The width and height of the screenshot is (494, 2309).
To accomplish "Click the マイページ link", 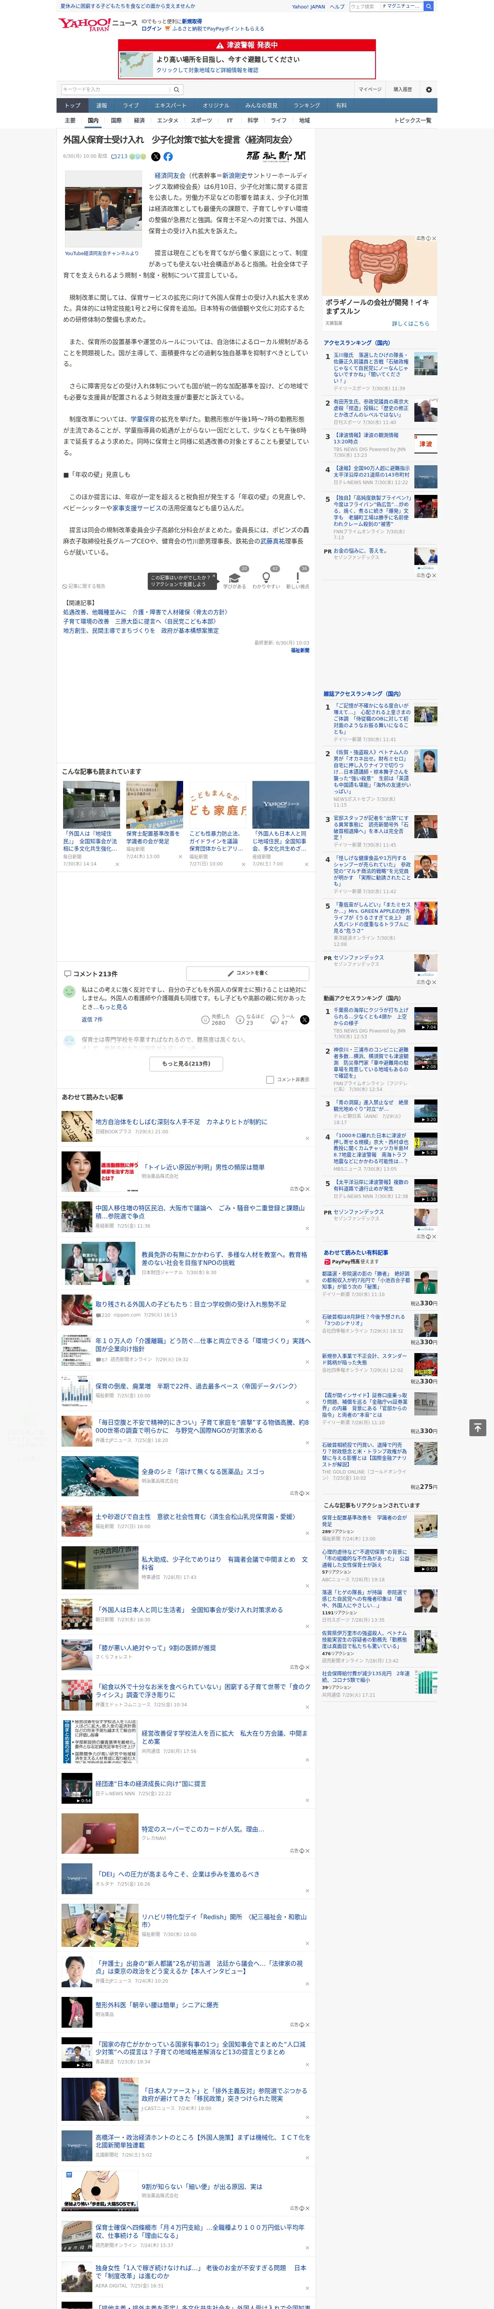I will (x=369, y=90).
